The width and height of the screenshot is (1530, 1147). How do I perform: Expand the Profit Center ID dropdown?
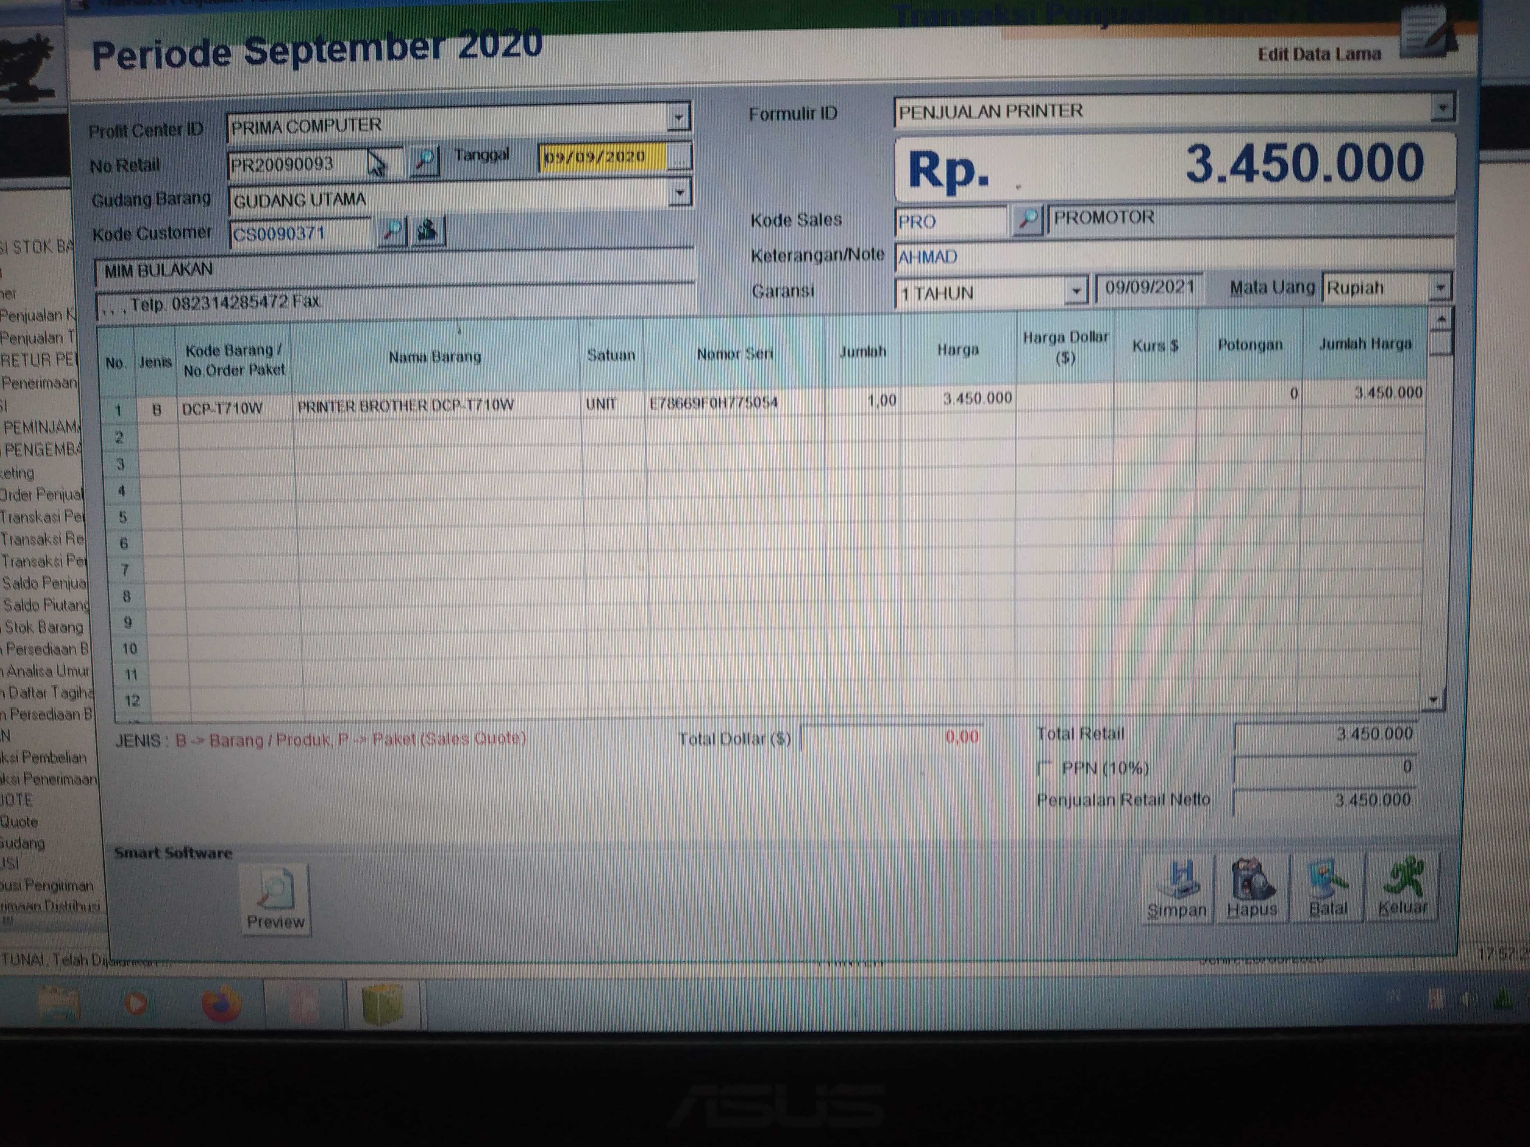click(679, 118)
